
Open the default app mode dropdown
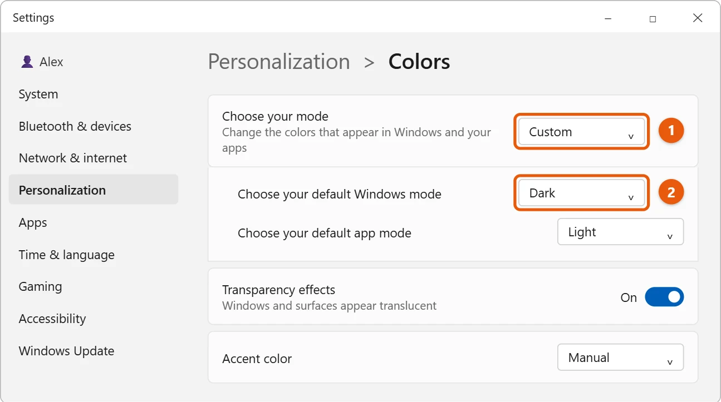pyautogui.click(x=620, y=232)
